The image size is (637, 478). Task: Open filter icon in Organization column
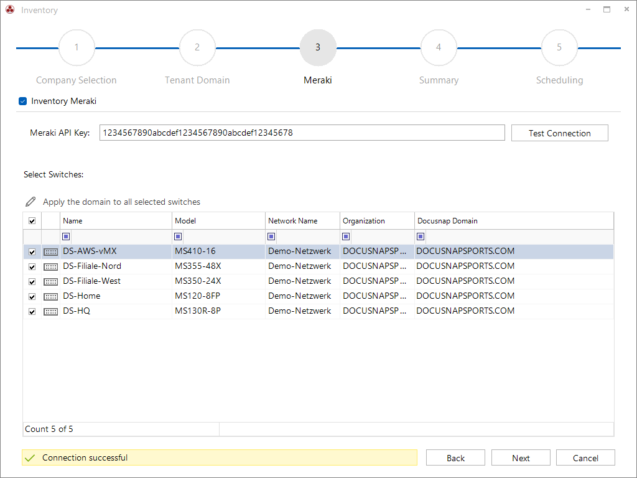(x=346, y=237)
